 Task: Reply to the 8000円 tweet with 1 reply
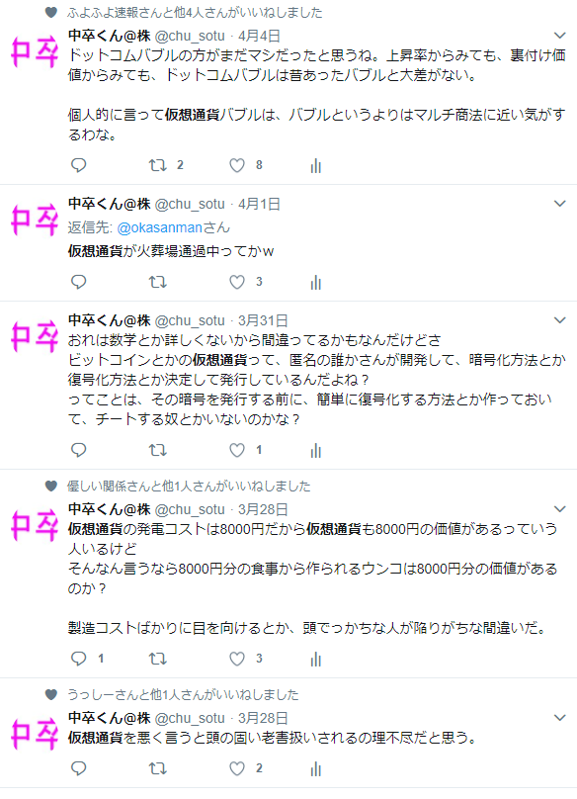pos(78,659)
